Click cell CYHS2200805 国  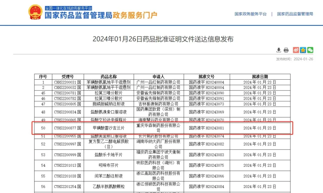68,104
